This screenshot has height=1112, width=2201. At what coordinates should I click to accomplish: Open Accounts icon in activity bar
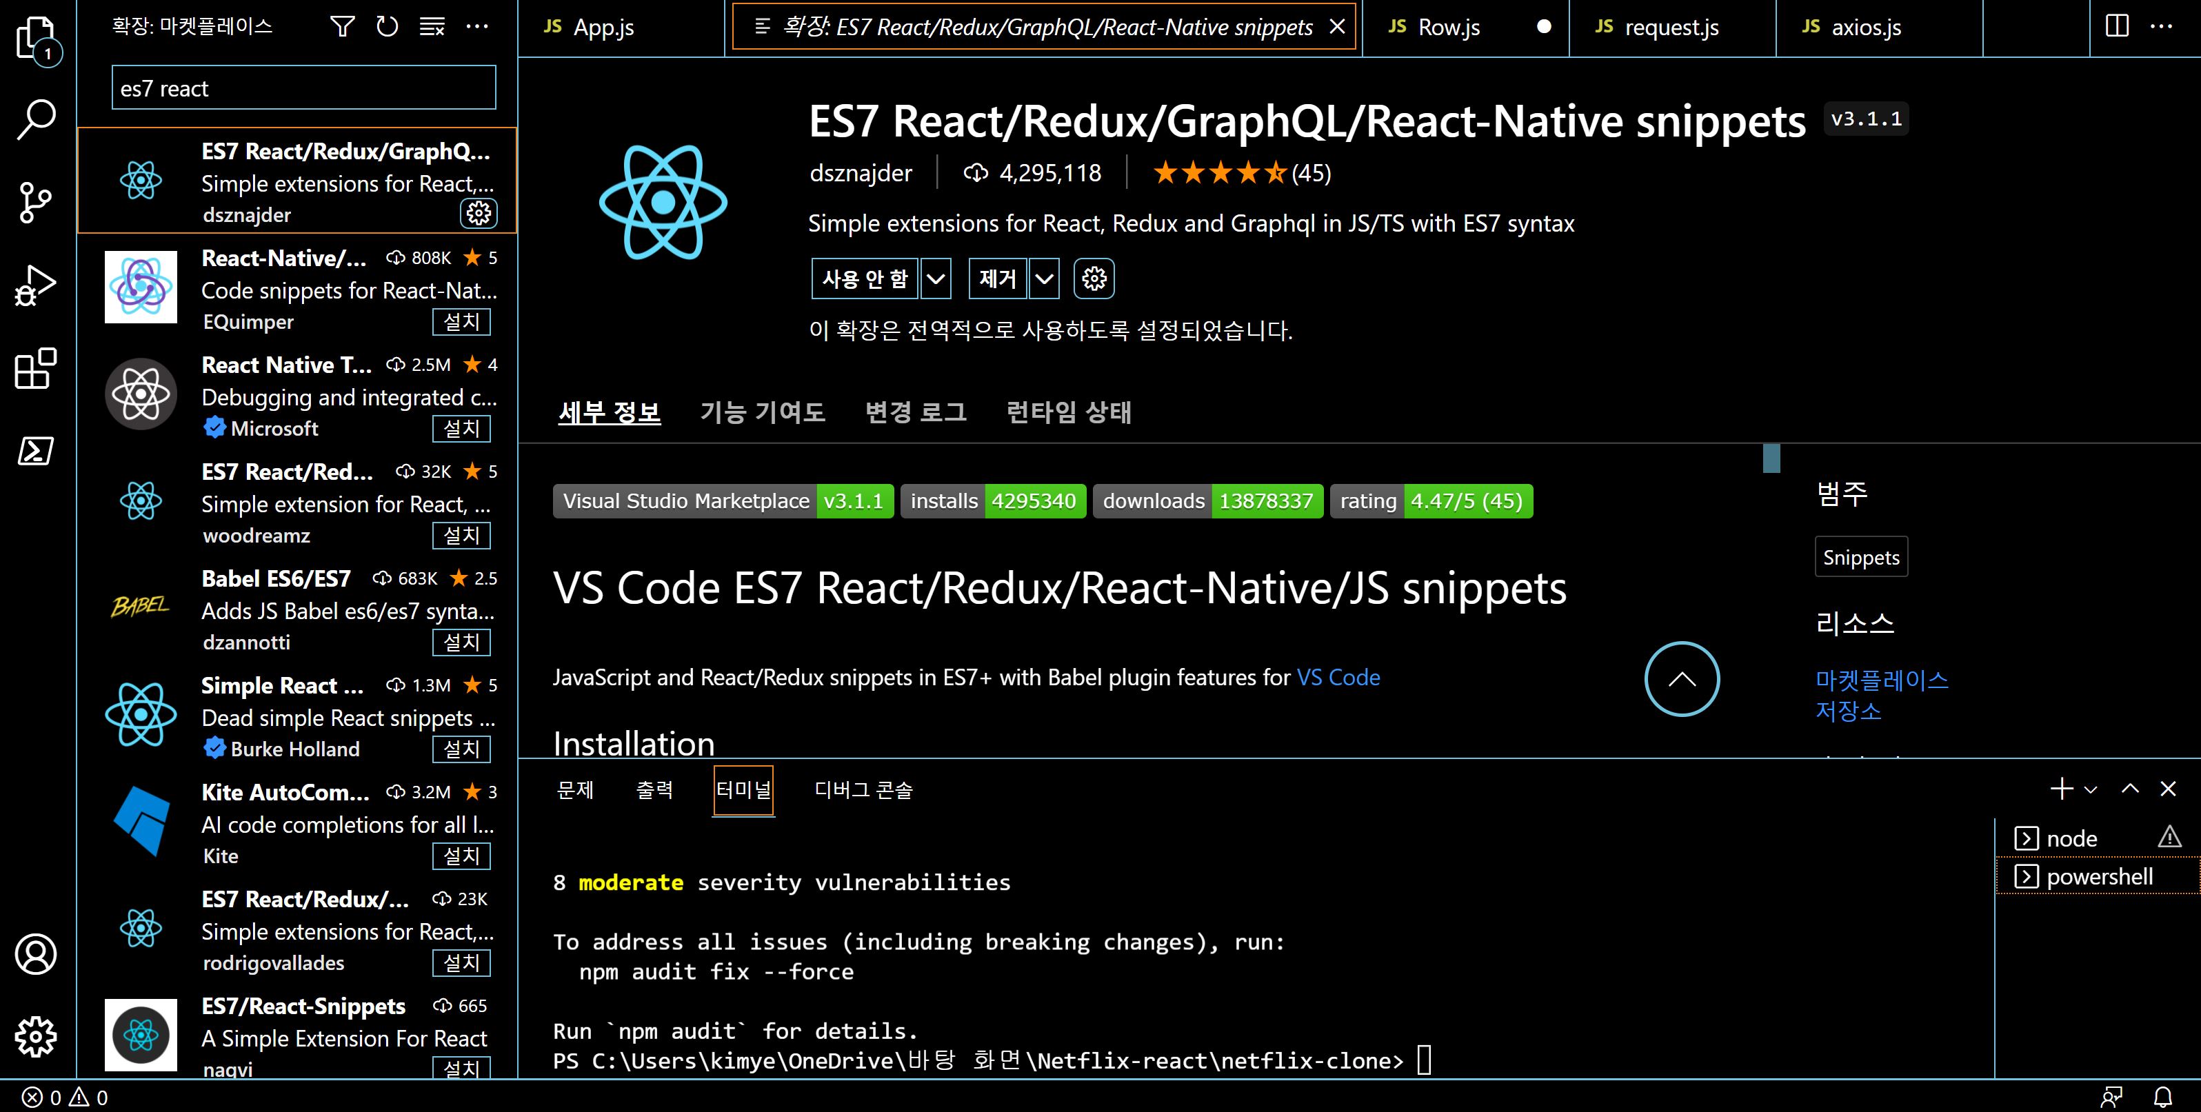point(37,954)
